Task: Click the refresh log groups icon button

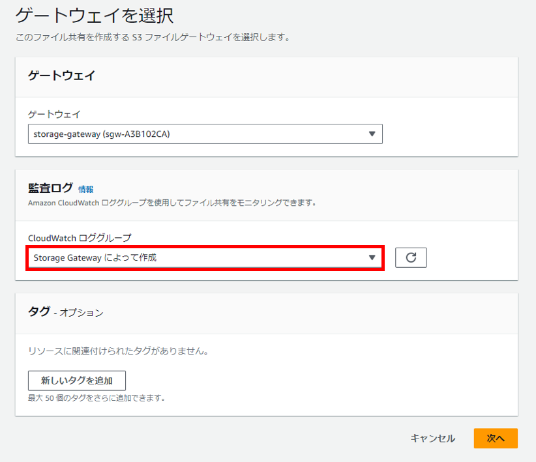Action: coord(411,257)
